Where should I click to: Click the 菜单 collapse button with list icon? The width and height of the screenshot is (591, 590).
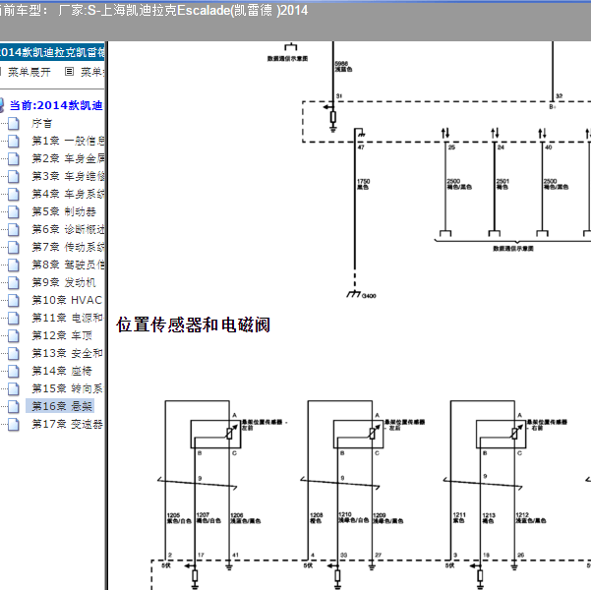[85, 72]
